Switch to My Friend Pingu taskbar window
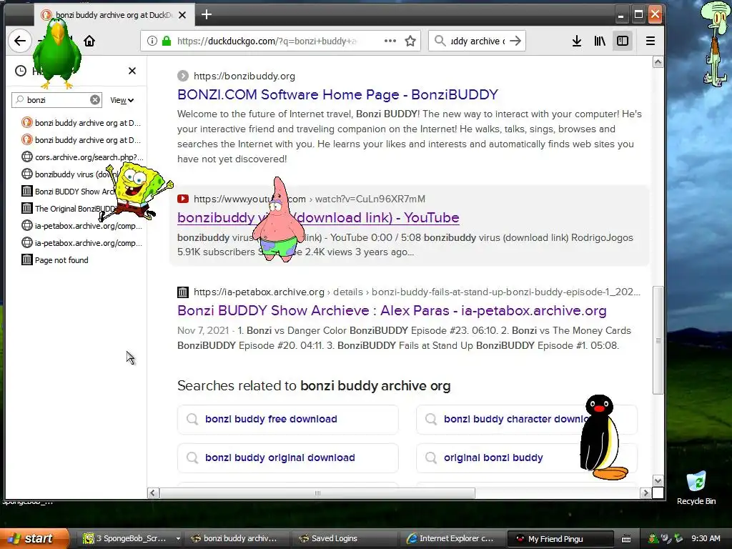Screen dimensions: 732x549 click(x=559, y=538)
